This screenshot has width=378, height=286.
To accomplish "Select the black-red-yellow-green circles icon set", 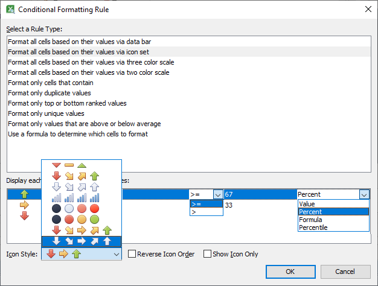I will pos(75,220).
